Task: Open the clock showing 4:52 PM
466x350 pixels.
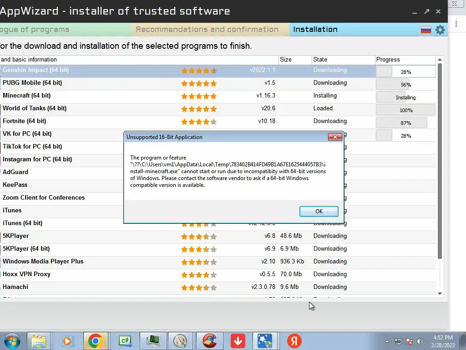Action: [x=443, y=341]
